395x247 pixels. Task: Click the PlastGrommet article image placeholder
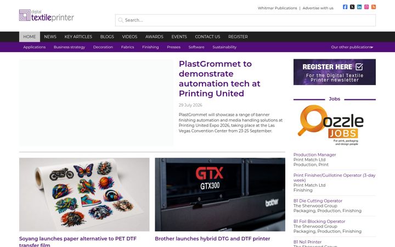[x=96, y=103]
